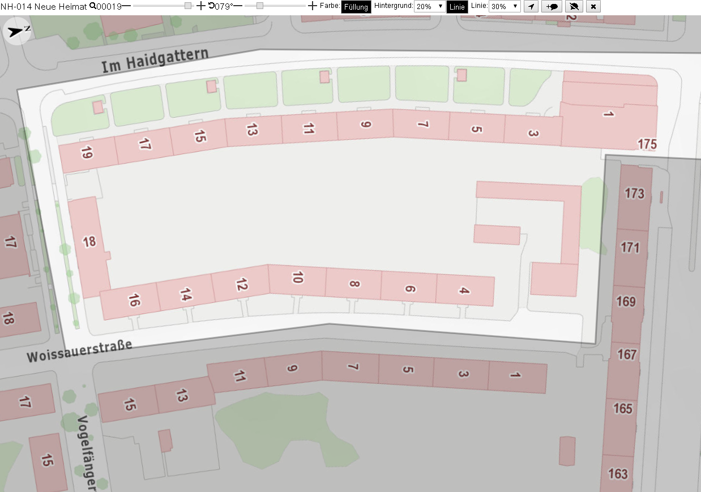Open the Hintergrund 20% dropdown
The width and height of the screenshot is (701, 492).
tap(430, 6)
